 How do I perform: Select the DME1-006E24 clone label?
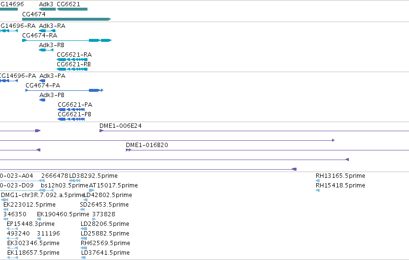[121, 126]
